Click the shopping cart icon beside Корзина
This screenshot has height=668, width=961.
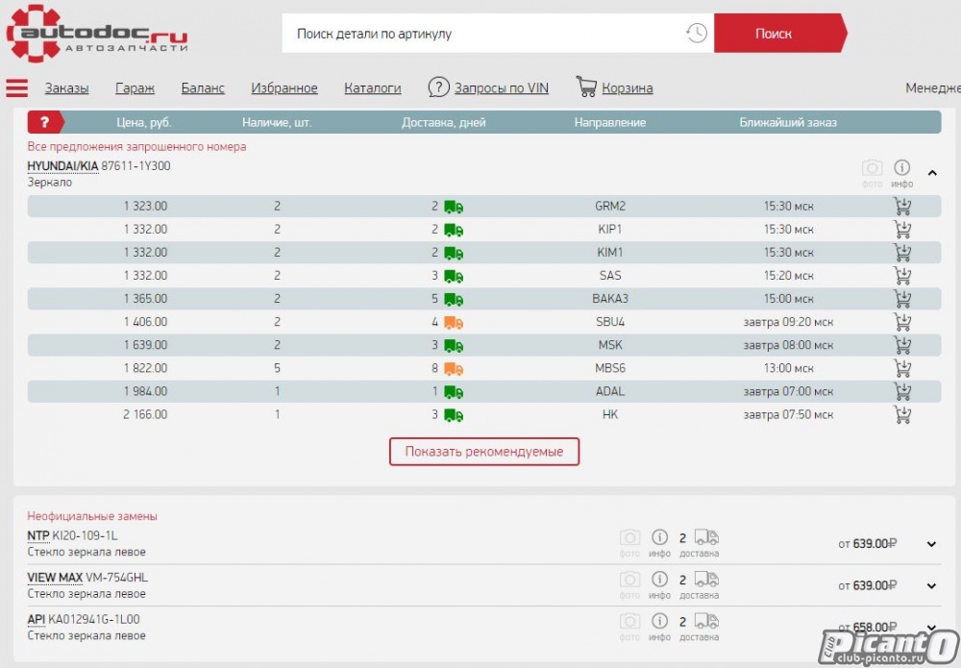pyautogui.click(x=586, y=87)
